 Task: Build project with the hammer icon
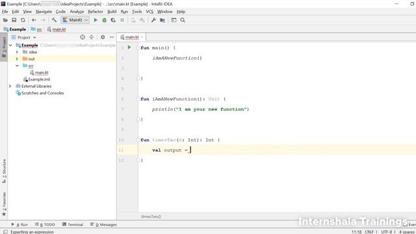(x=54, y=20)
